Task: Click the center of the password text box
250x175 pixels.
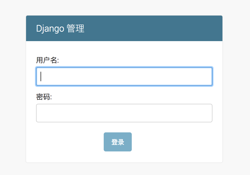Action: pos(124,113)
